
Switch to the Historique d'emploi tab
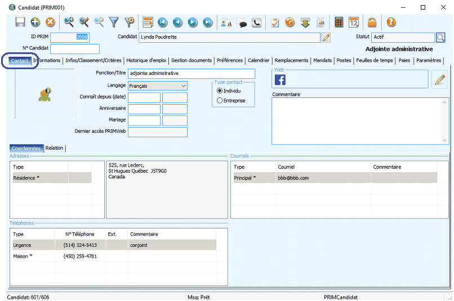[x=146, y=61]
